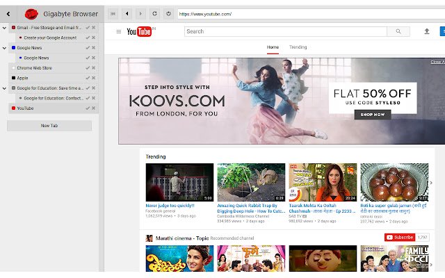
Task: Close the Chrome Web Store tab
Action: point(93,68)
